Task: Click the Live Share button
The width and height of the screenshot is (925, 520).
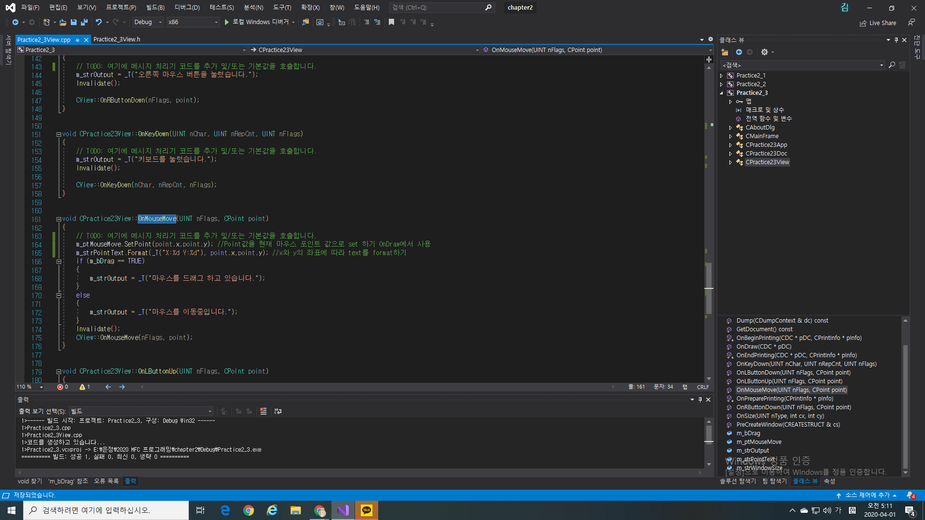Action: (878, 23)
